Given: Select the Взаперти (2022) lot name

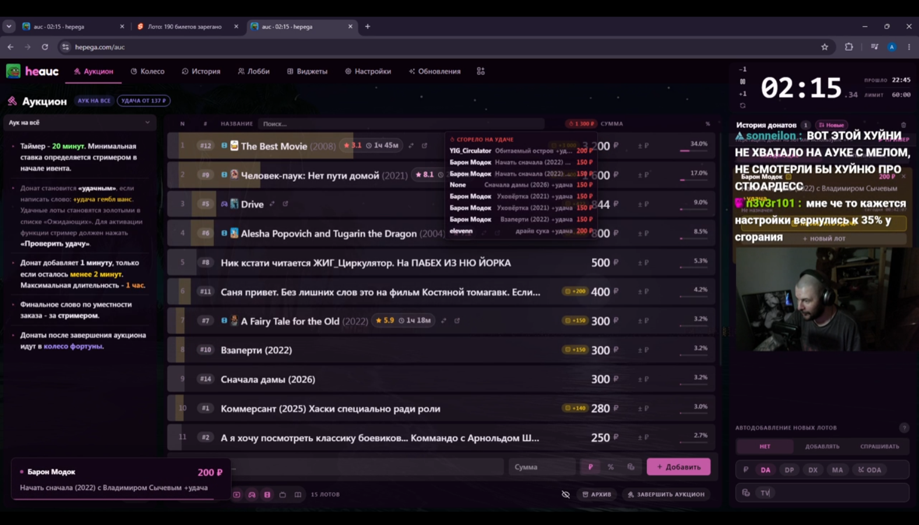Looking at the screenshot, I should point(256,350).
